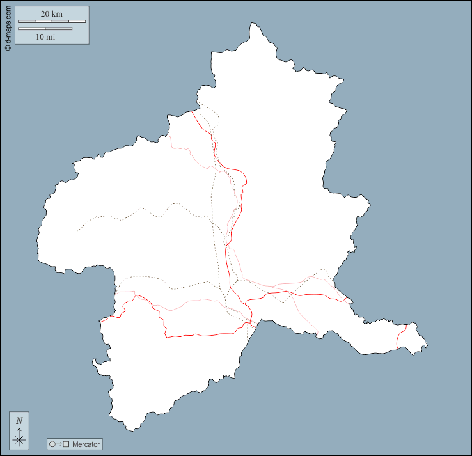This screenshot has width=472, height=456.
Task: Click the pink road's end at the northwestern border
Action: click(x=170, y=137)
